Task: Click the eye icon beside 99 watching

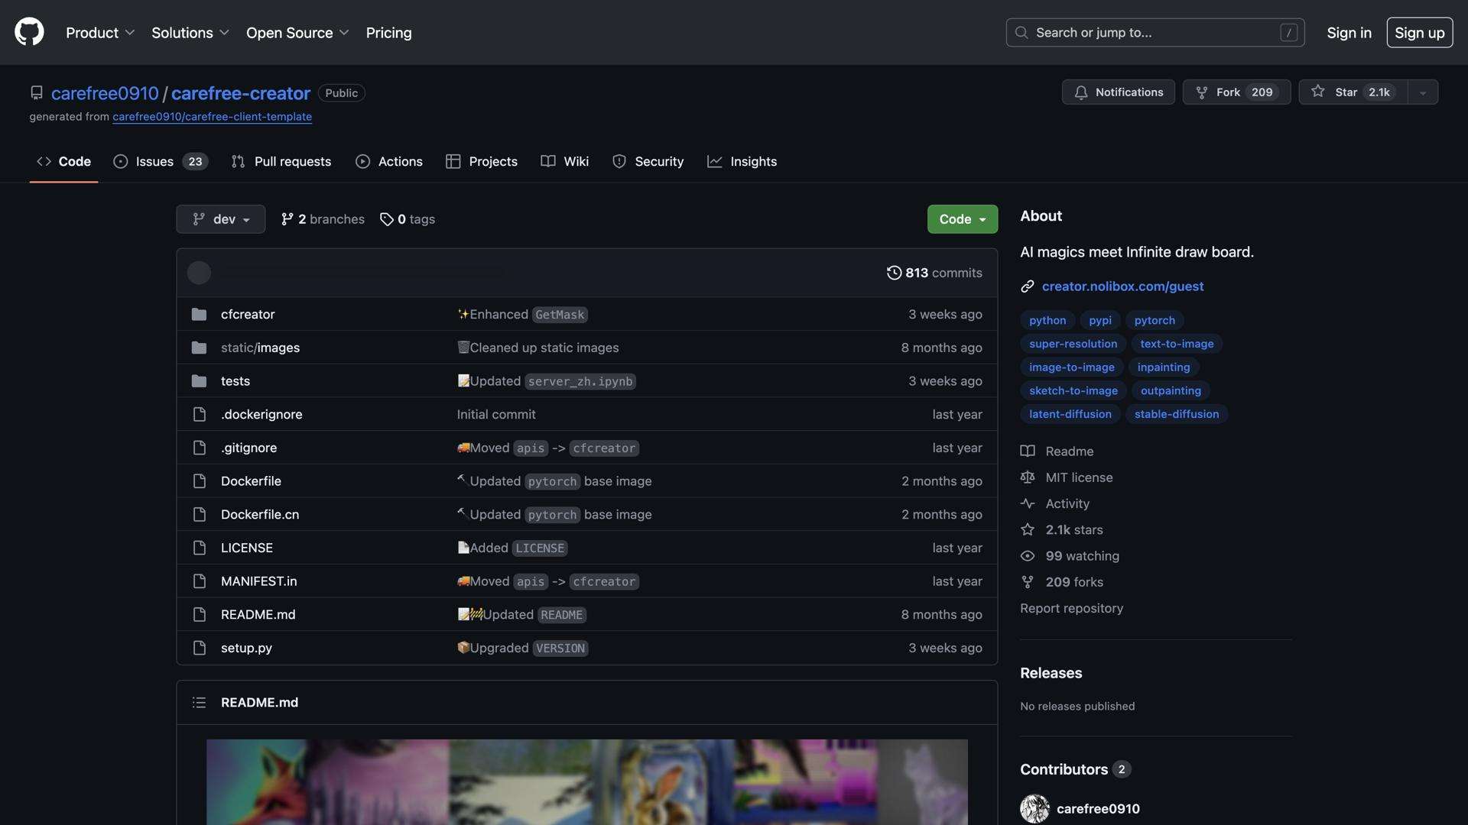Action: 1028,555
